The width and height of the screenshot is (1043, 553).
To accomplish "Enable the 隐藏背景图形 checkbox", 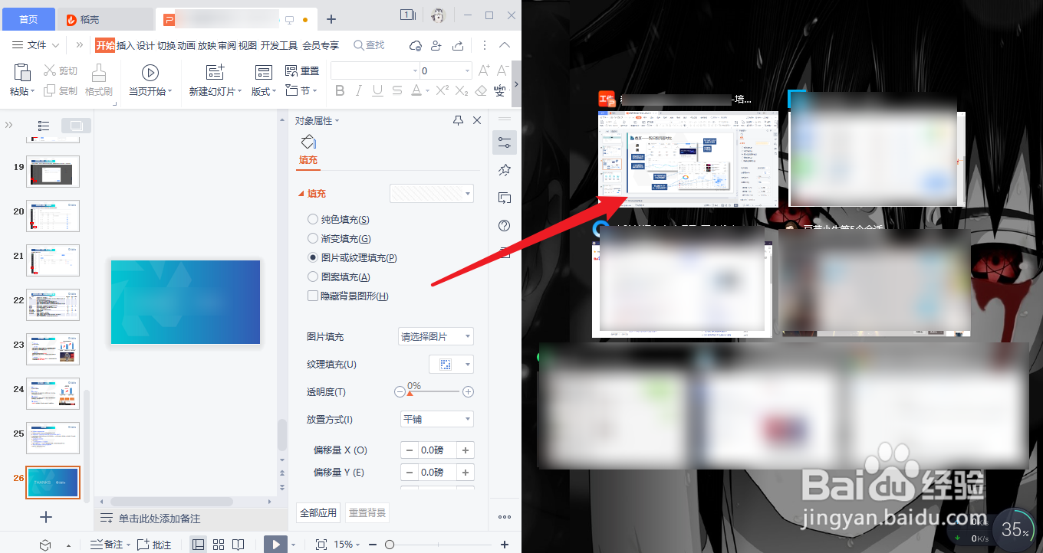I will pos(313,296).
